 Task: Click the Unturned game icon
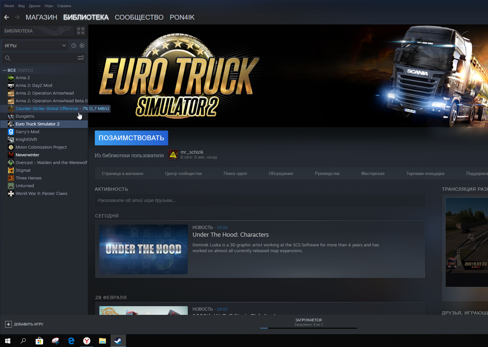pos(11,186)
